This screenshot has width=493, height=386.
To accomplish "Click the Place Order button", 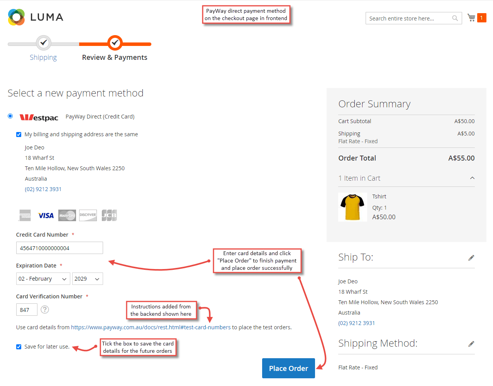I will pyautogui.click(x=288, y=368).
